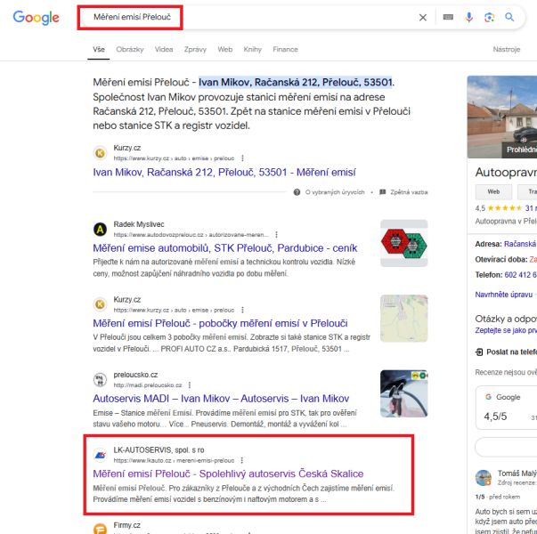The width and height of the screenshot is (537, 534).
Task: Click the Račanská address link in panel
Action: [x=521, y=244]
